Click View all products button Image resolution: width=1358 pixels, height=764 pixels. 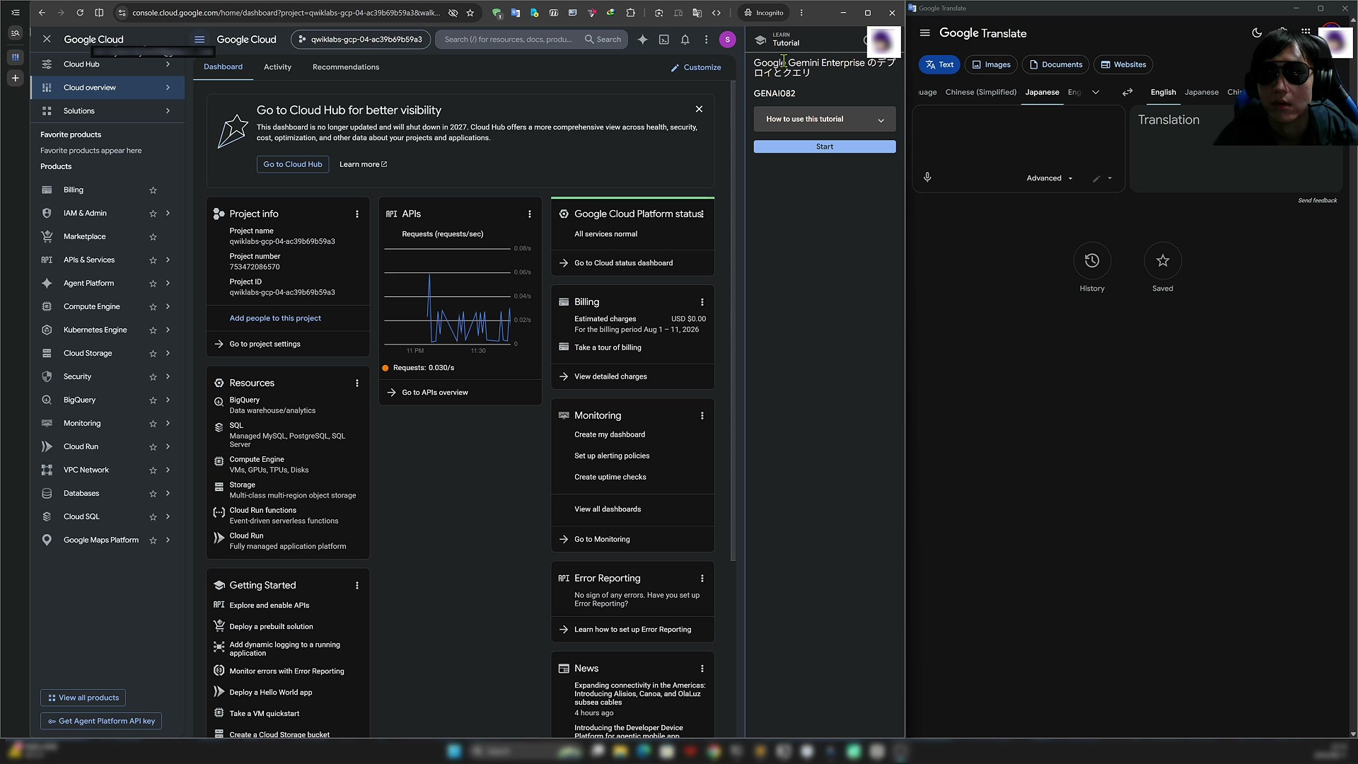tap(83, 698)
